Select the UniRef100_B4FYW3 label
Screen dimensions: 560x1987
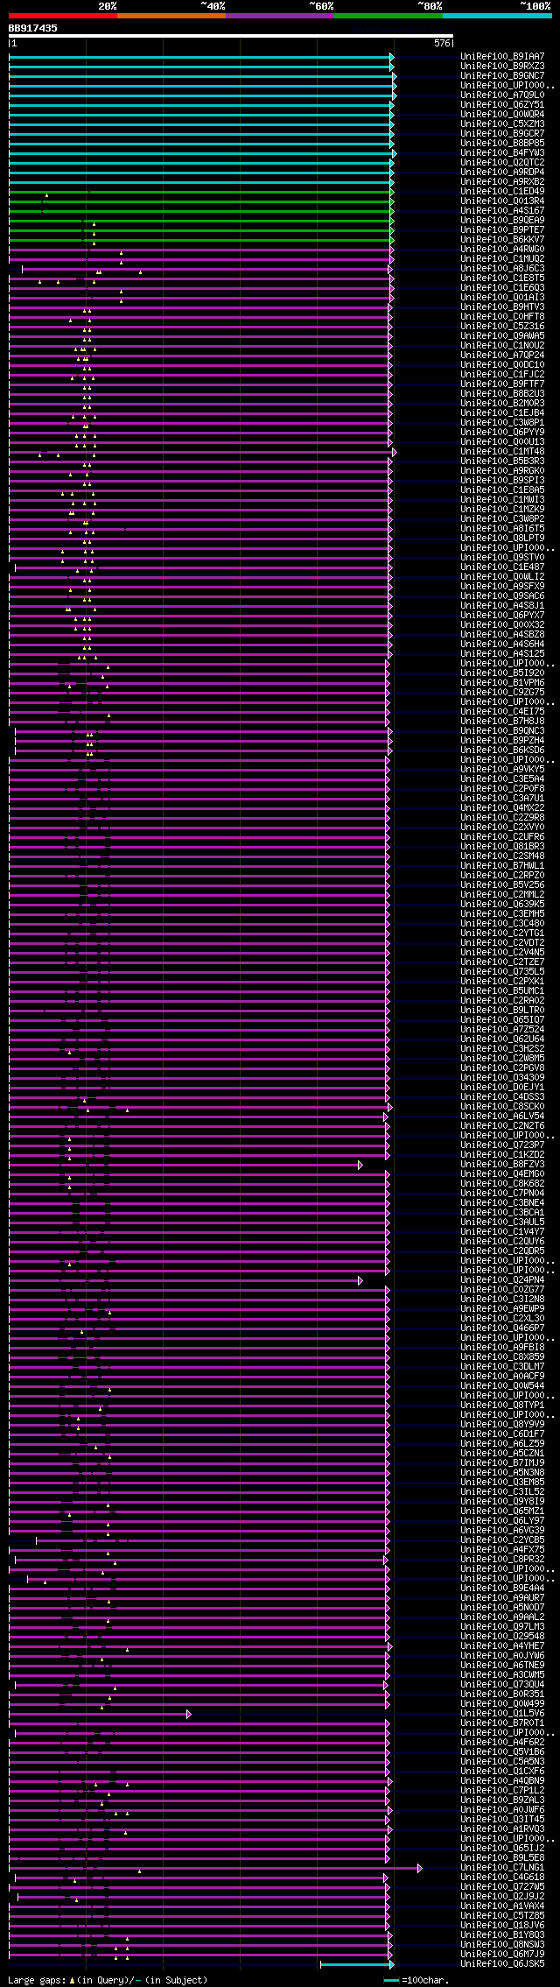tap(502, 152)
